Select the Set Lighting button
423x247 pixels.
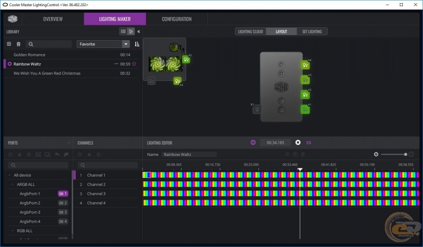coord(312,31)
